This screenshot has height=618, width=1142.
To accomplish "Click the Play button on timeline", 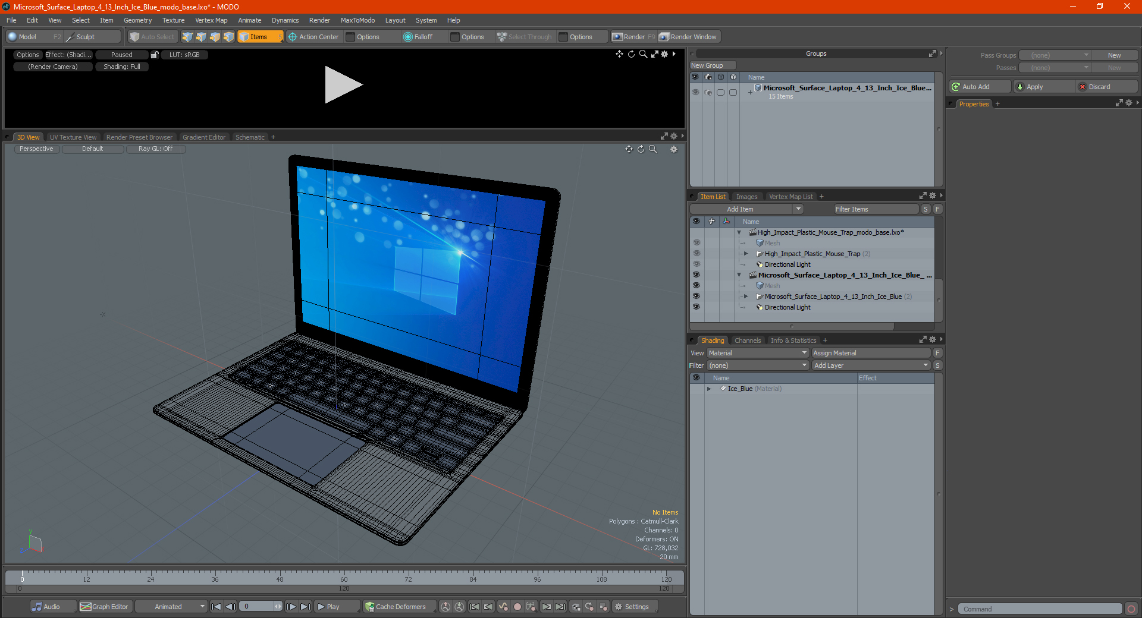I will coord(337,607).
